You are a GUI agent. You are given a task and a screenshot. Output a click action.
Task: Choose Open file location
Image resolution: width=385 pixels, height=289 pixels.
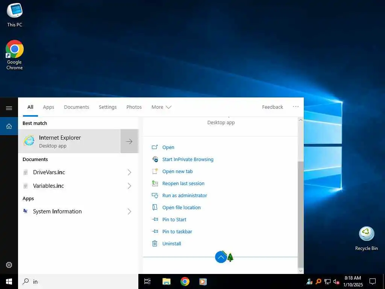[182, 207]
